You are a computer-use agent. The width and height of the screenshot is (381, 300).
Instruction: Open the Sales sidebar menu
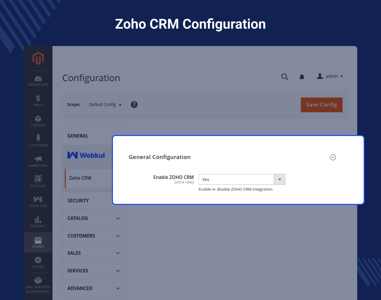38,101
